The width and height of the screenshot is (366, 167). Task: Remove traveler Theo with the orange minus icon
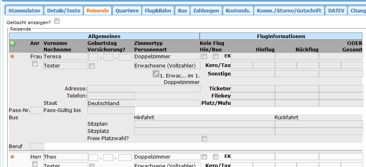pos(12,157)
